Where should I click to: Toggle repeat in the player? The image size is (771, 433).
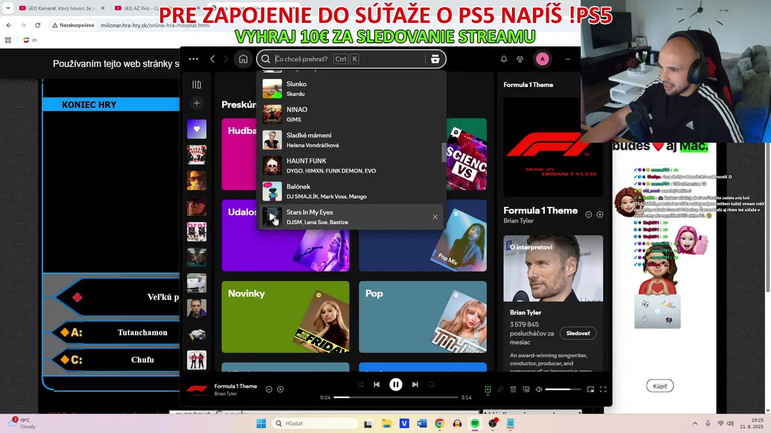pyautogui.click(x=431, y=384)
